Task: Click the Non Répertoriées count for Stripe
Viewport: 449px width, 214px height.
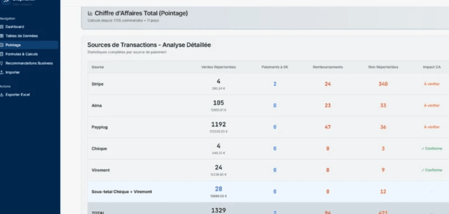Action: click(x=383, y=84)
